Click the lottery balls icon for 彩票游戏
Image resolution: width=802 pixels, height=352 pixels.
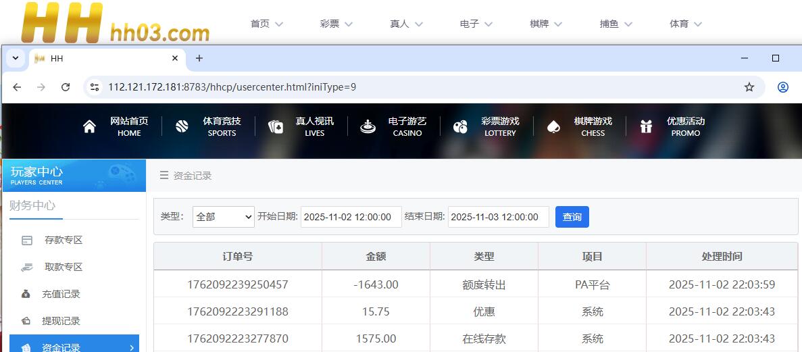coord(460,127)
